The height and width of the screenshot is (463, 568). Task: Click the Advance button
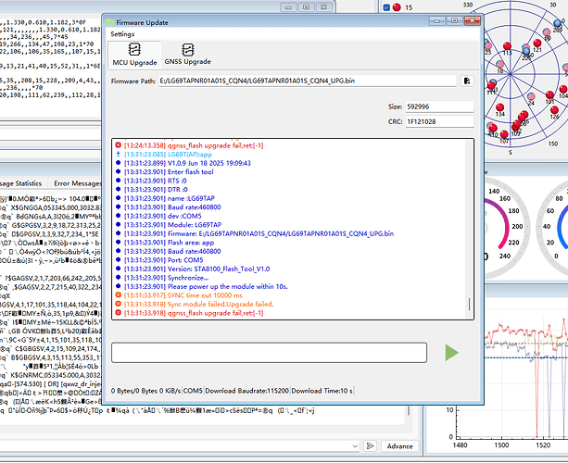[399, 445]
